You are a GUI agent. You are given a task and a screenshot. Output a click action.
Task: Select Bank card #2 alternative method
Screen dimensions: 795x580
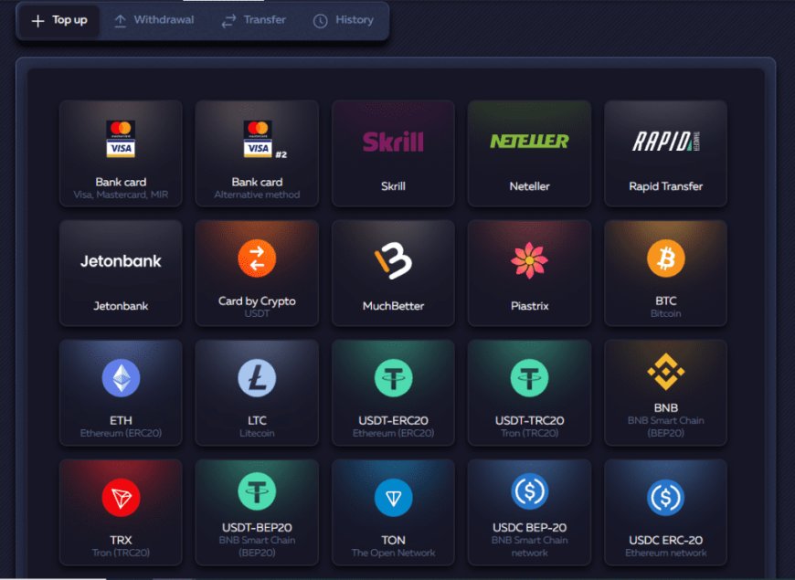[x=257, y=153]
